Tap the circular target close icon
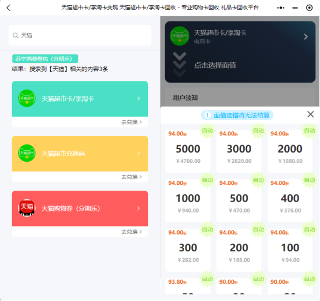320x301 pixels. [309, 8]
